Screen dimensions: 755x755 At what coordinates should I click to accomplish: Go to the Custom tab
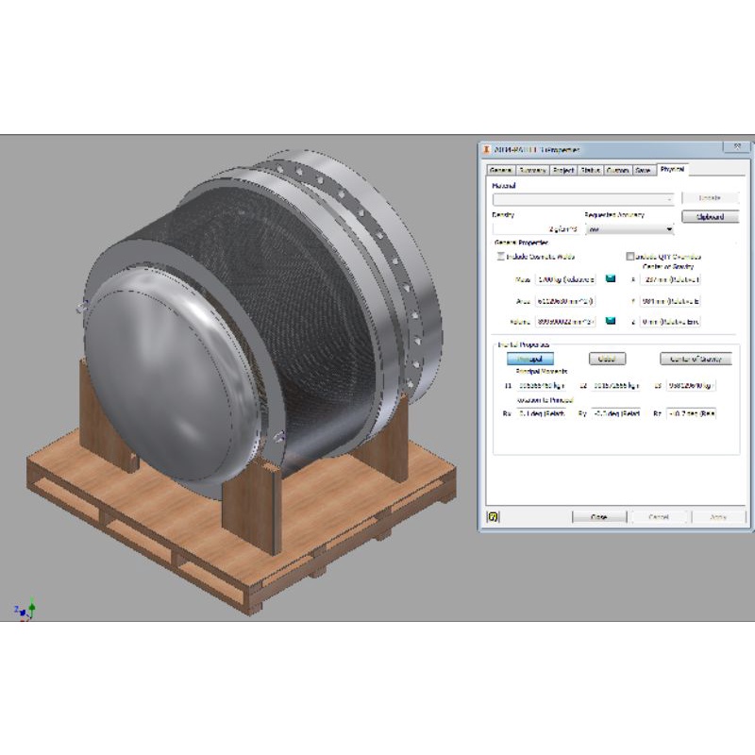click(617, 170)
